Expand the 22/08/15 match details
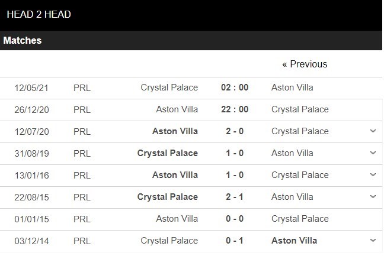Image resolution: width=384 pixels, height=256 pixels. (373, 197)
